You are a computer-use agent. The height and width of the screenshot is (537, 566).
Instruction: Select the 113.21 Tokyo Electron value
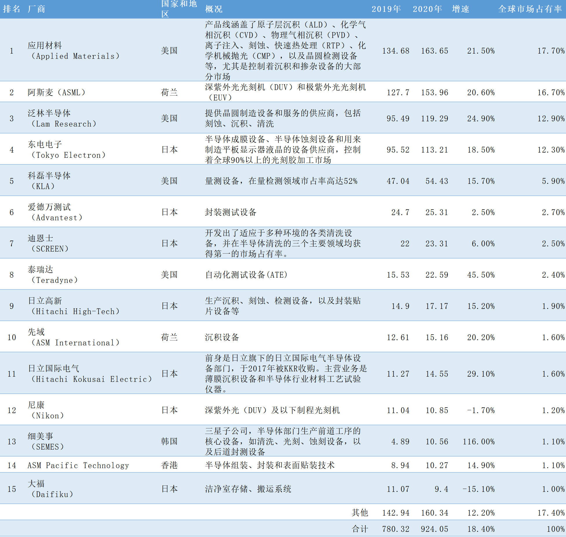(x=434, y=150)
